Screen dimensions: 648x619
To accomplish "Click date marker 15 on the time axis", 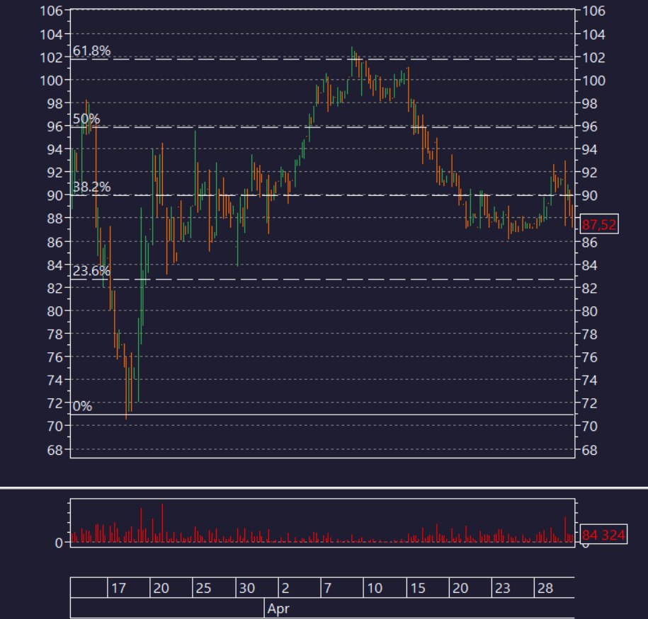I will tap(418, 588).
